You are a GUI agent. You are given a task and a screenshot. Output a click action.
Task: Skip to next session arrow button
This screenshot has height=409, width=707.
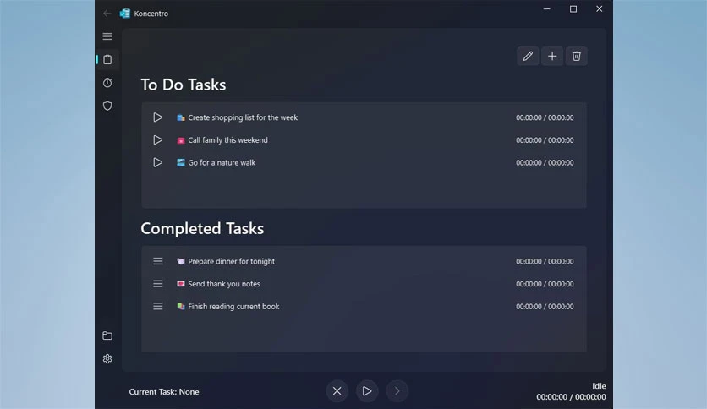pos(397,391)
